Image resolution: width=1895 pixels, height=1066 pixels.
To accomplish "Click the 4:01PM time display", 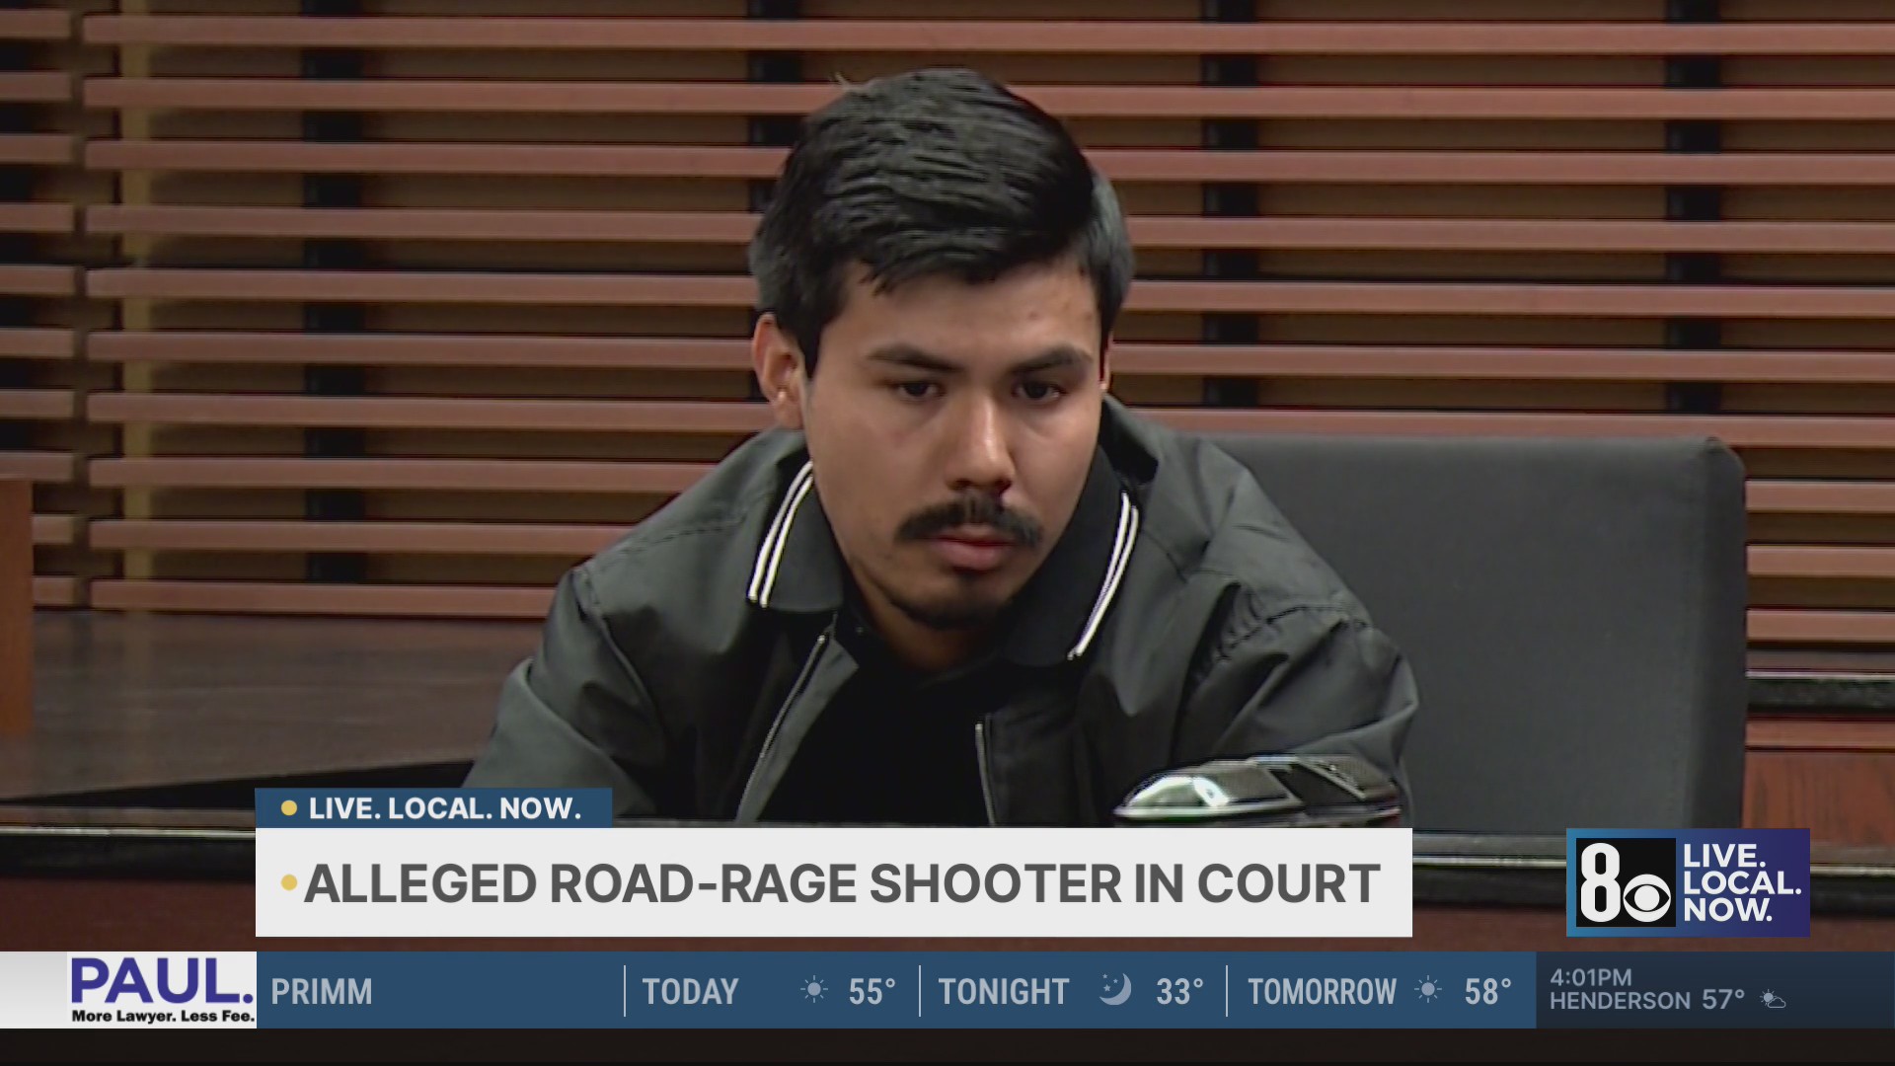I will click(1591, 977).
